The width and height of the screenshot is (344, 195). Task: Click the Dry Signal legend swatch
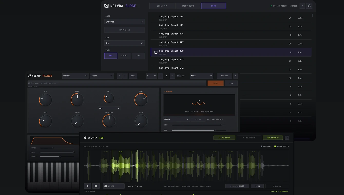pyautogui.click(x=262, y=147)
